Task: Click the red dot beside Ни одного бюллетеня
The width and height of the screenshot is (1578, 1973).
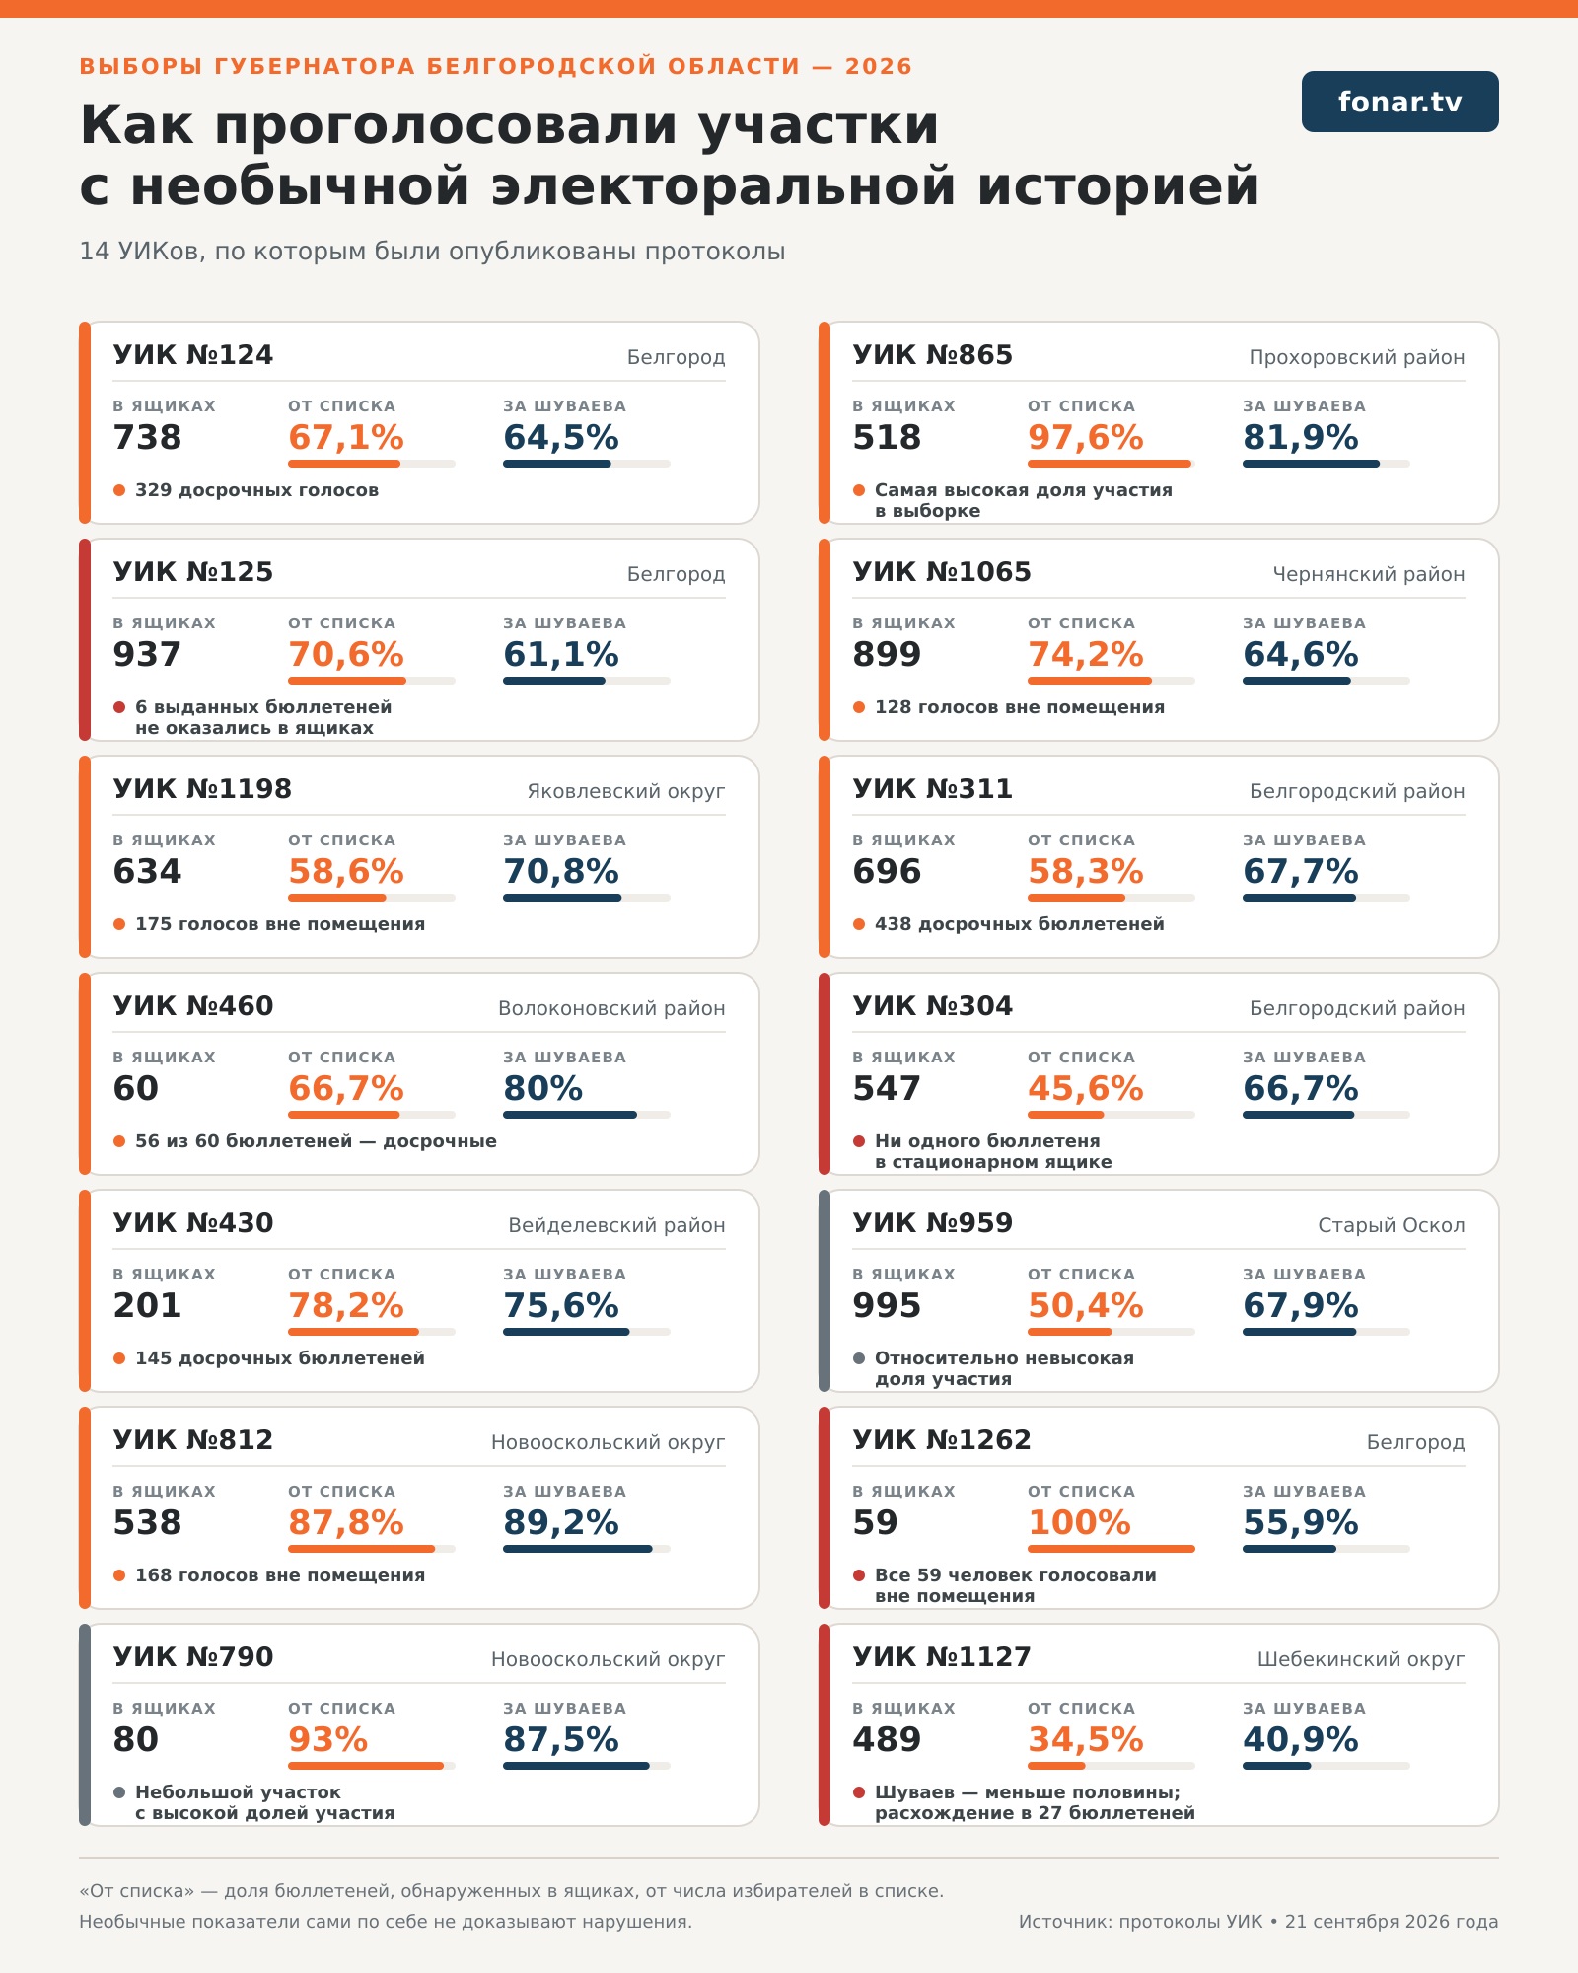Action: (859, 1141)
